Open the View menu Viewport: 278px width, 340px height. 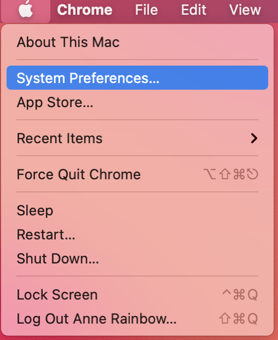pyautogui.click(x=245, y=10)
